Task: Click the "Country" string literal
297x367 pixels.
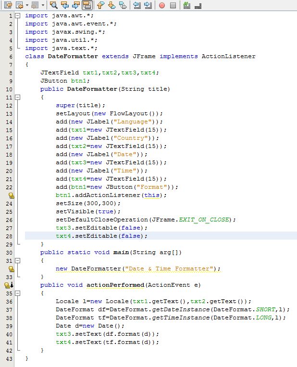Action: (131, 138)
